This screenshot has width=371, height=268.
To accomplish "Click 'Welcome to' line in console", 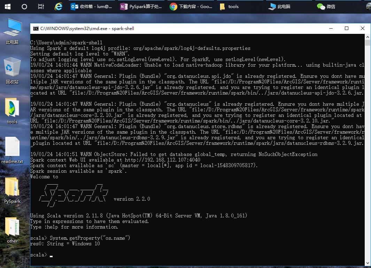I will pos(44,177).
